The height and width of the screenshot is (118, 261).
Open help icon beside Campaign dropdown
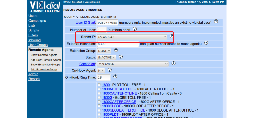tap(174, 63)
